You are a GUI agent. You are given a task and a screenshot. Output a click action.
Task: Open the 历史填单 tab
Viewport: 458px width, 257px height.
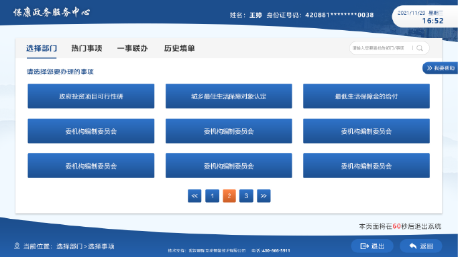point(179,48)
